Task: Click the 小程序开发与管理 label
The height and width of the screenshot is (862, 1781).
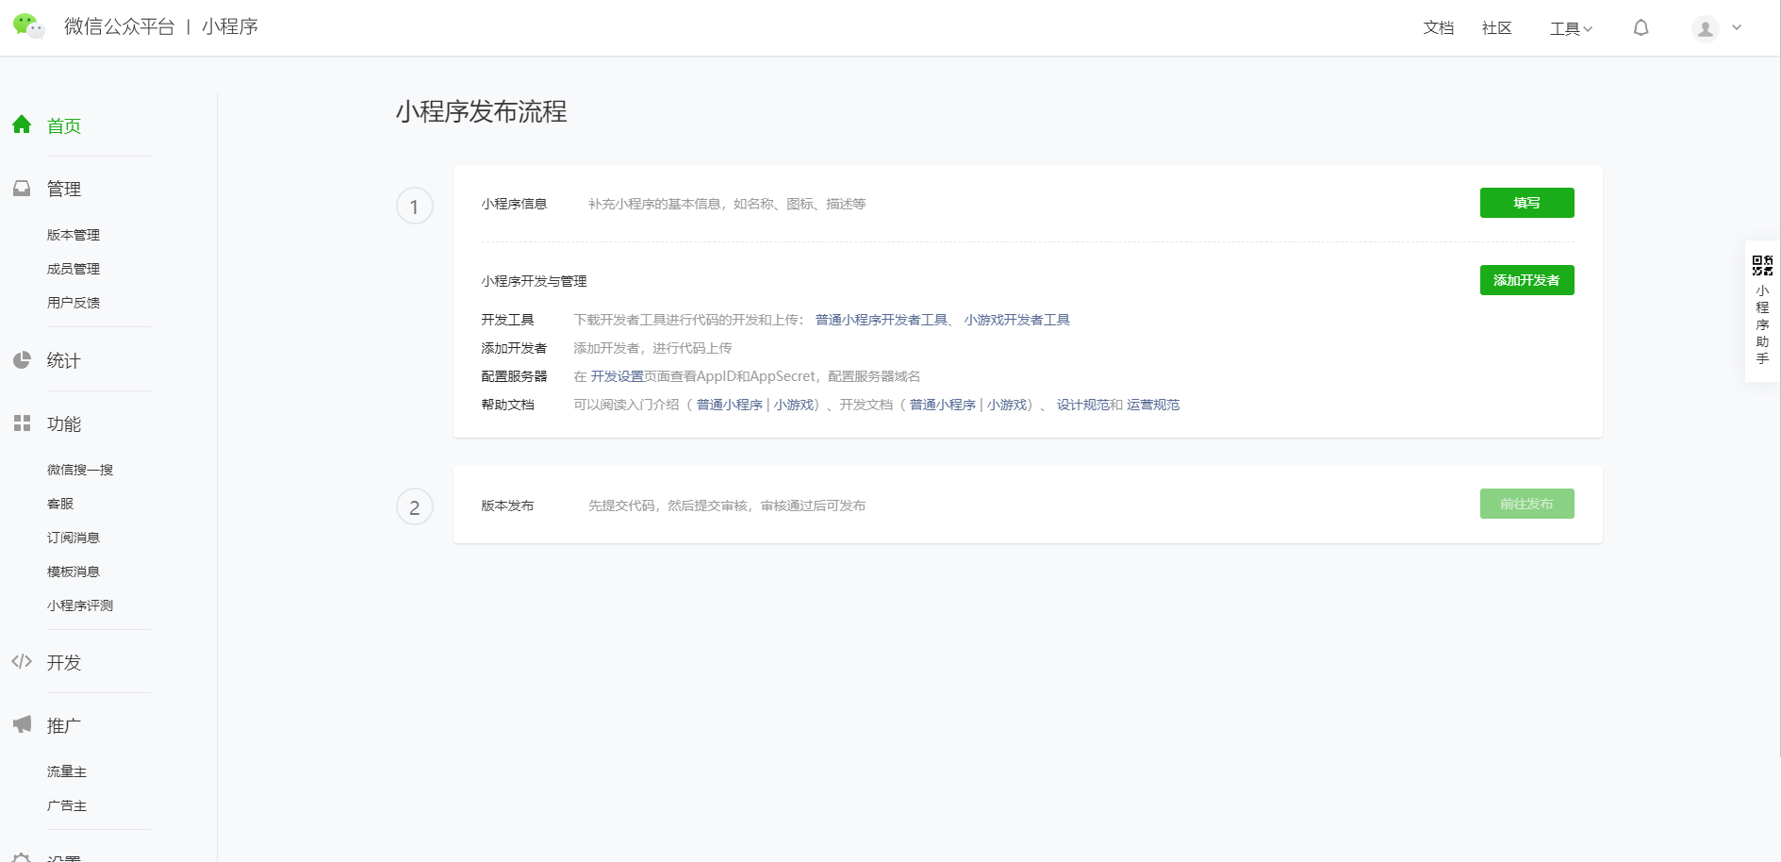Action: [x=534, y=281]
